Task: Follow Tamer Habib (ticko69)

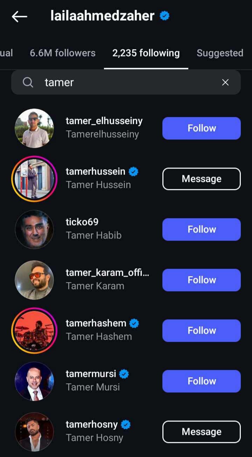Action: (201, 229)
